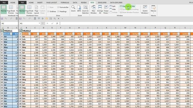Click the calculator icon in YR2012 toolbar
193x108 pixels.
click(35, 19)
